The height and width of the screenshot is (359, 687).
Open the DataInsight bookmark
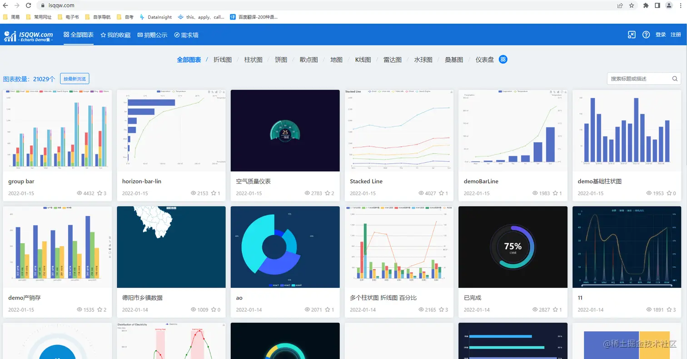point(156,17)
